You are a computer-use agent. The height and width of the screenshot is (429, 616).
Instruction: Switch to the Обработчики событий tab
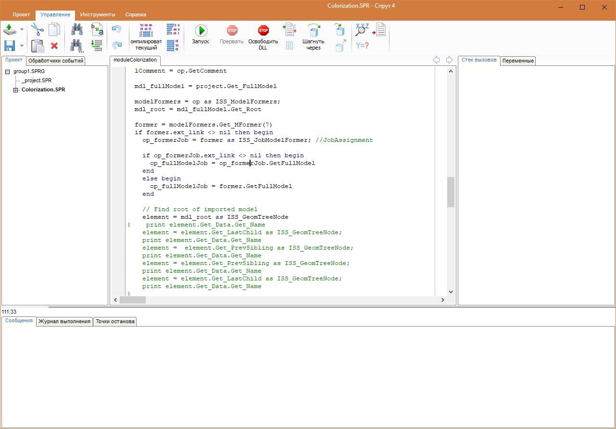(56, 61)
